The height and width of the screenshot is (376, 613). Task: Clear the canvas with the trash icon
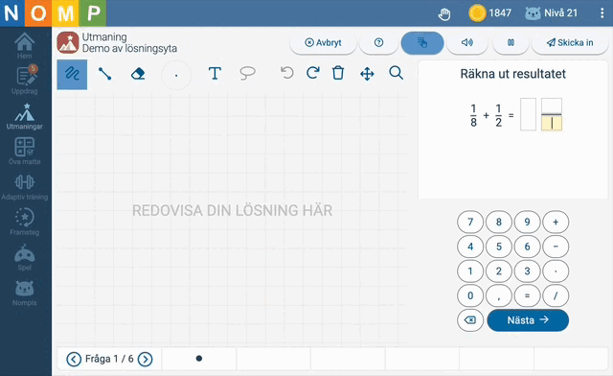pyautogui.click(x=338, y=73)
